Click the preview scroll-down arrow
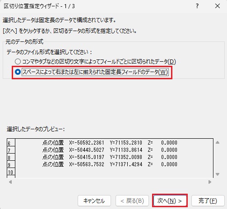227x209 pixels. point(218,174)
